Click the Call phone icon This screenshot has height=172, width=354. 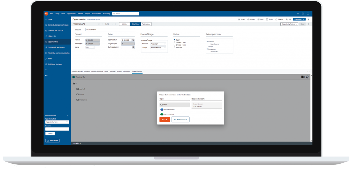[x=286, y=19]
